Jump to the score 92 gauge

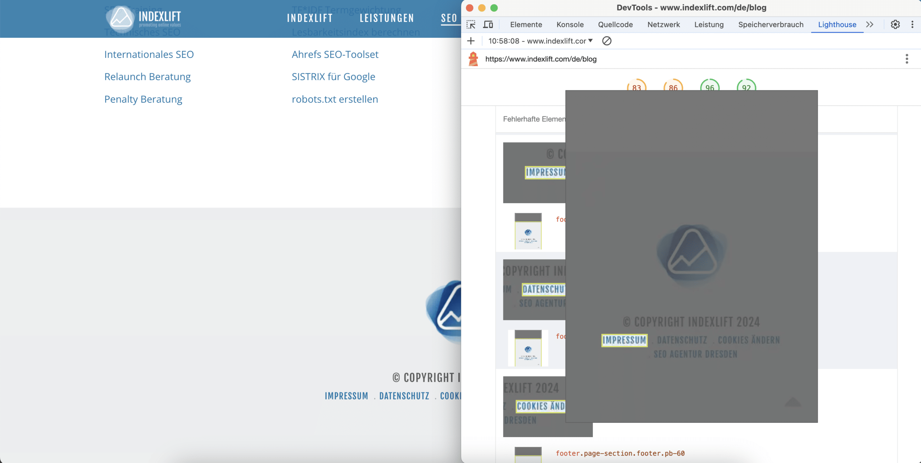click(x=747, y=85)
